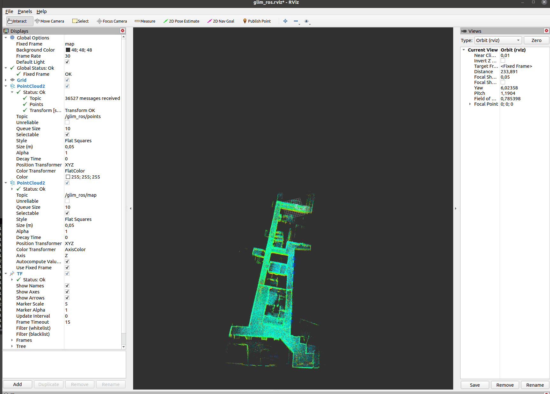Choose the Focus Camera tool

pyautogui.click(x=112, y=21)
